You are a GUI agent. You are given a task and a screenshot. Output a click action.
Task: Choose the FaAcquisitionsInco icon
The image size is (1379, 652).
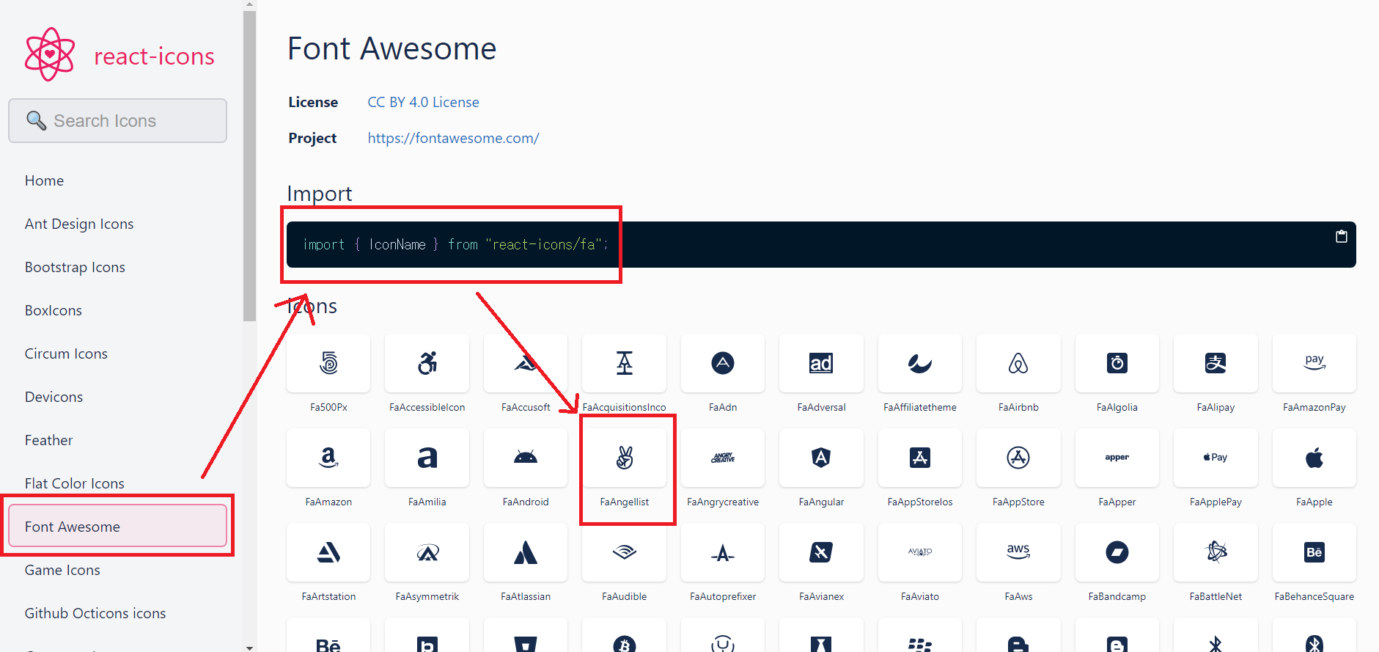click(625, 363)
